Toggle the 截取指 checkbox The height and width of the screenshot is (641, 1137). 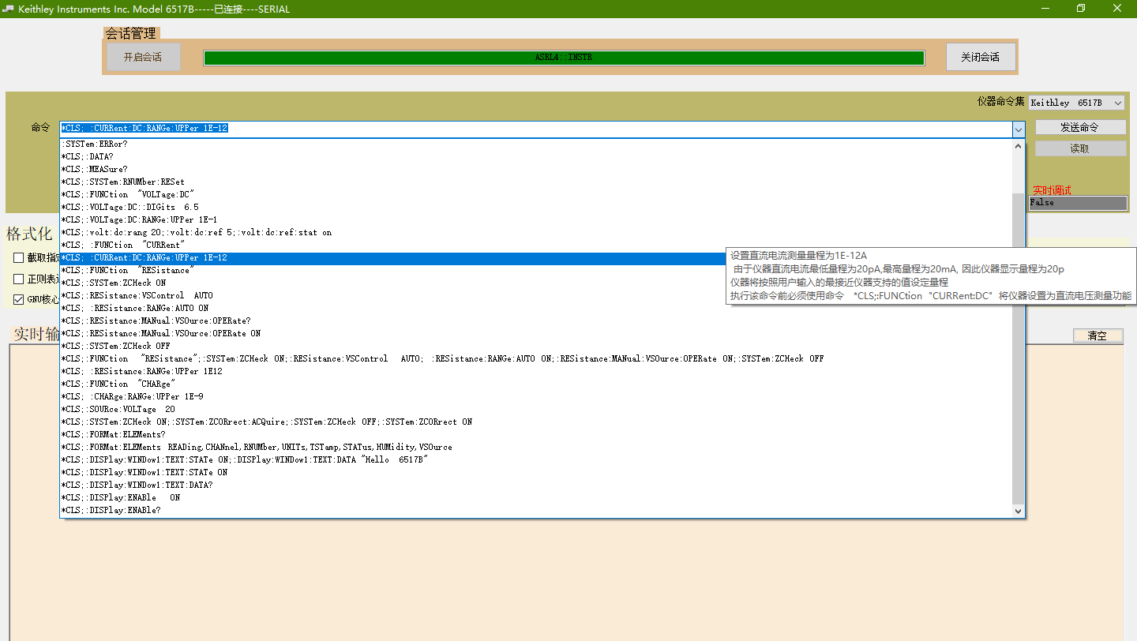18,257
